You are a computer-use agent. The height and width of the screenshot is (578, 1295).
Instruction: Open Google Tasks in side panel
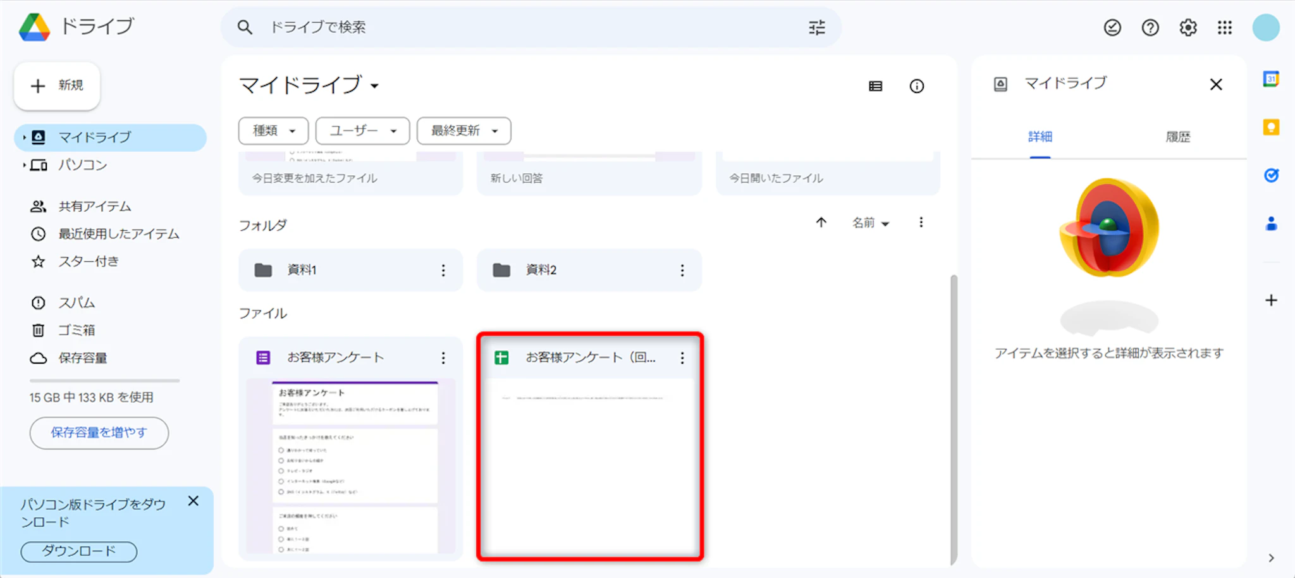pos(1271,175)
